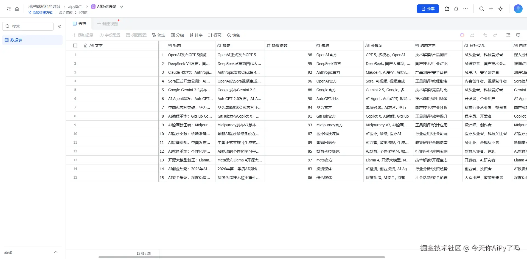Open the aipy助手 breadcrumb
This screenshot has width=527, height=259.
pyautogui.click(x=75, y=7)
